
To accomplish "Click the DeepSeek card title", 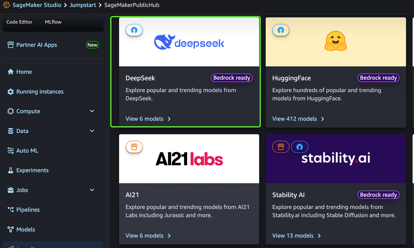I will 140,78.
